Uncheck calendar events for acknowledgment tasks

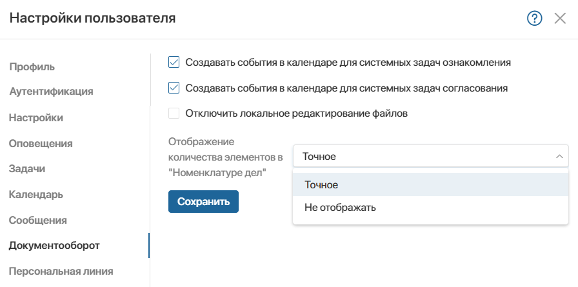click(x=174, y=63)
